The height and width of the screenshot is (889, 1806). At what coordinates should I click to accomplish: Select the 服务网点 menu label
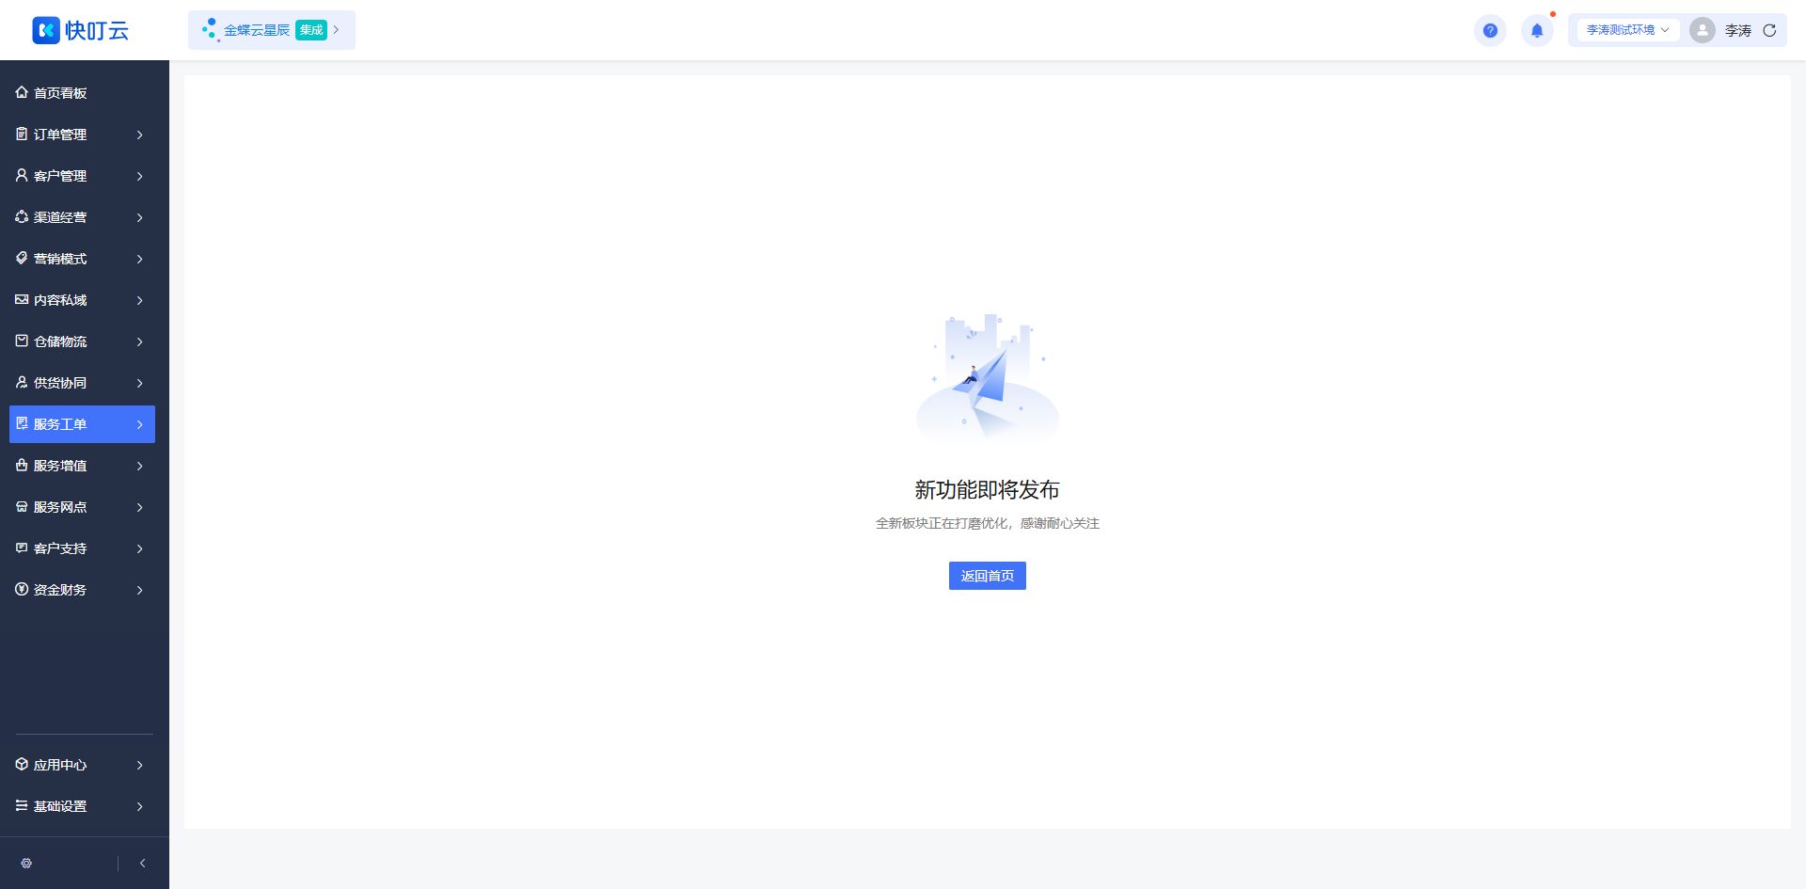tap(60, 507)
